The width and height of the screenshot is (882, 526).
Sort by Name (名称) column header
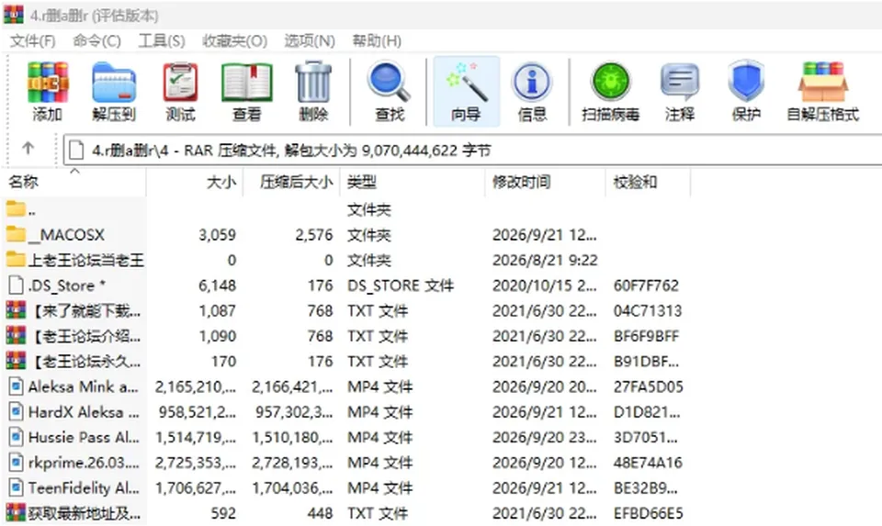pyautogui.click(x=74, y=182)
